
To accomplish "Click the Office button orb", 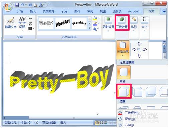I will tap(8, 7).
